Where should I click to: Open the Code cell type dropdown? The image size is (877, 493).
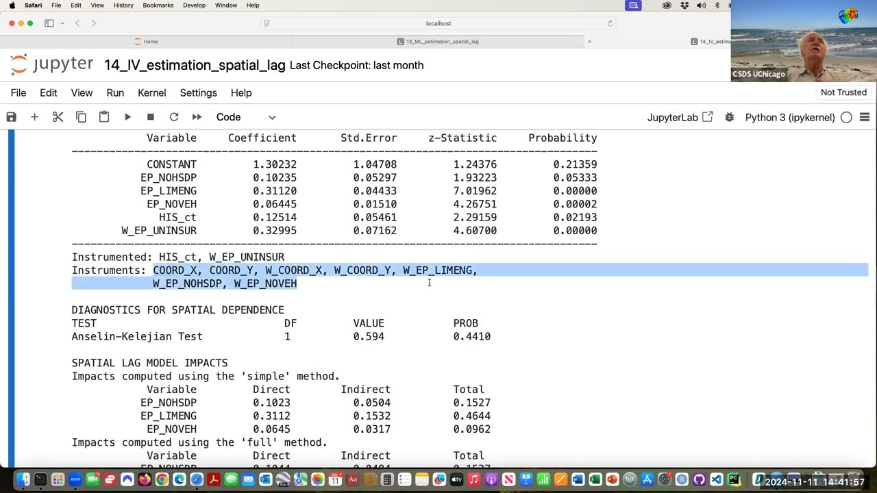(x=246, y=117)
